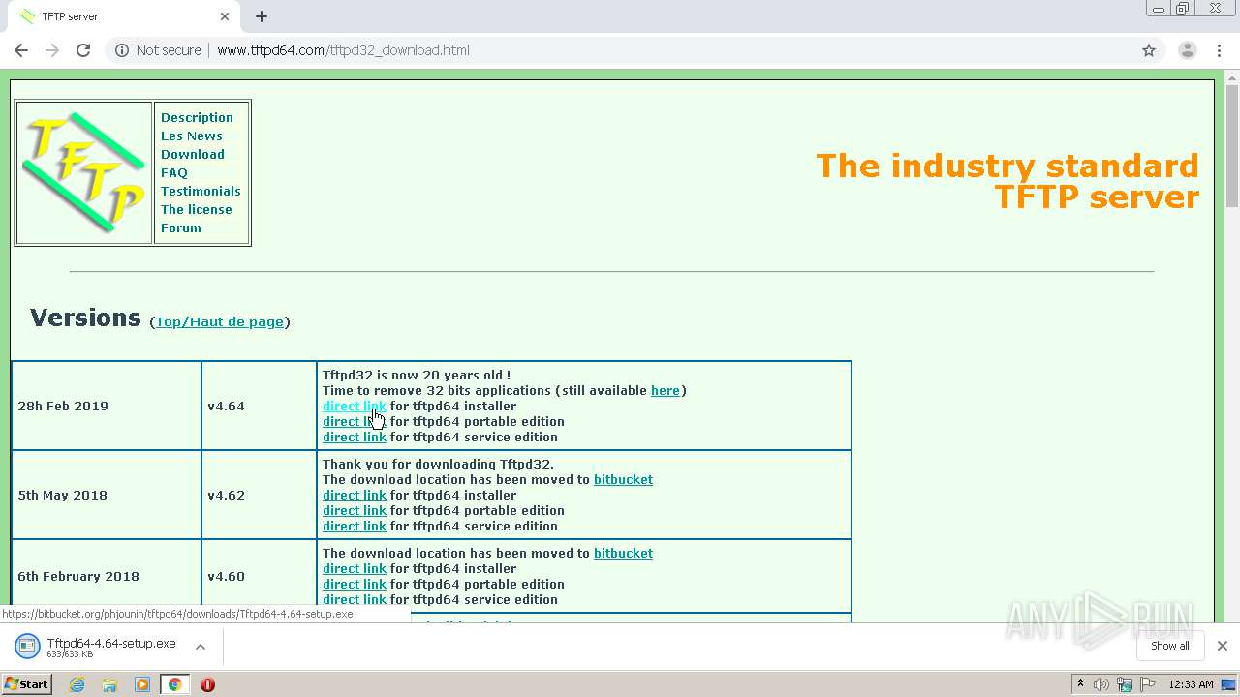
Task: Show all downloads
Action: [1169, 646]
